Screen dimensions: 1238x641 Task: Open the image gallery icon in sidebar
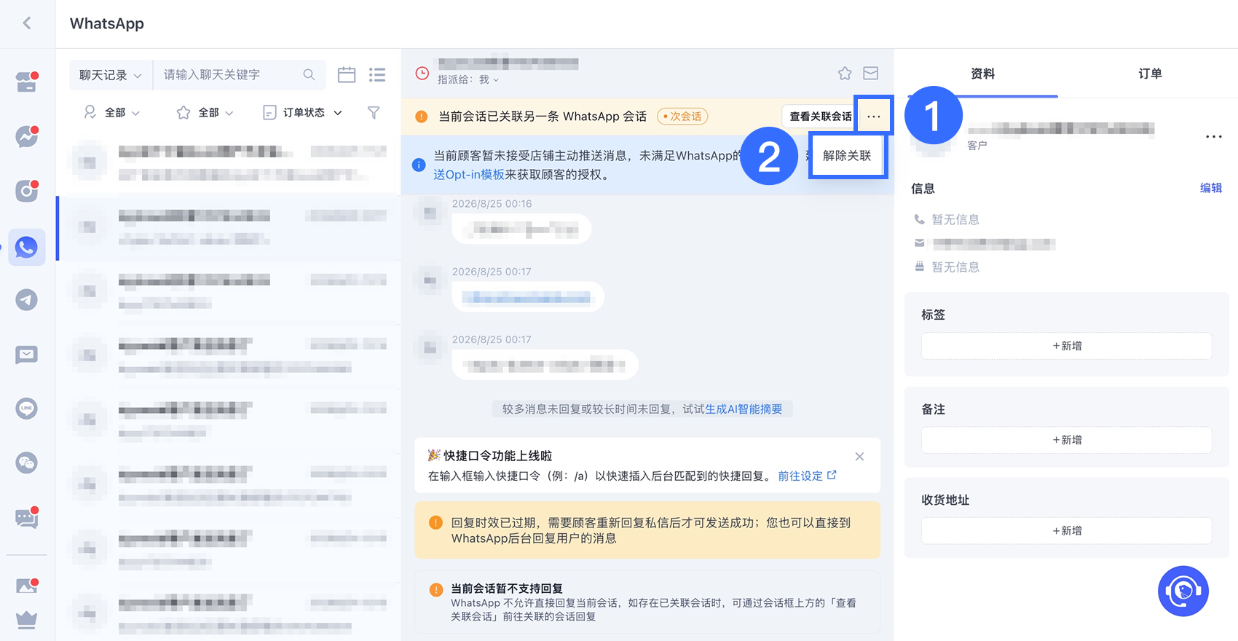click(27, 586)
